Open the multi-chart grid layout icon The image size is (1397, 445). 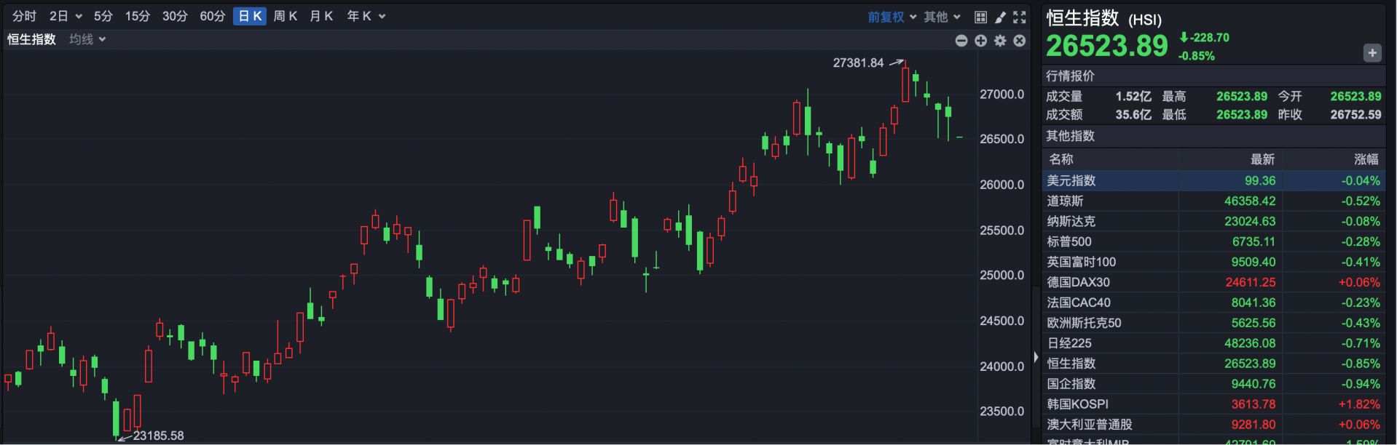click(980, 17)
